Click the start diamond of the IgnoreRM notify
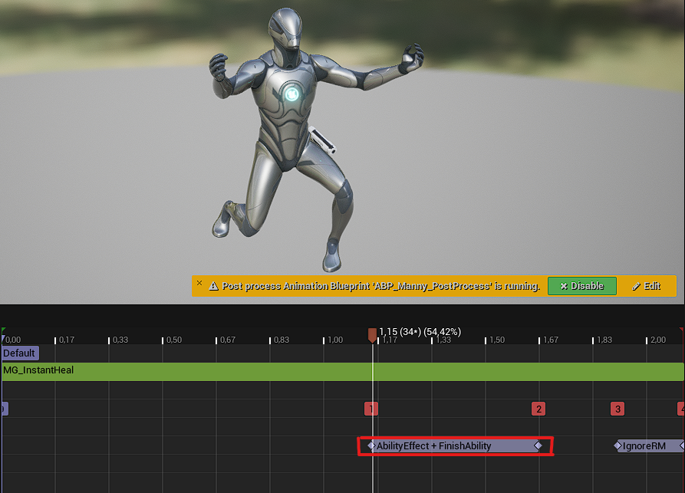The height and width of the screenshot is (493, 685). (617, 445)
